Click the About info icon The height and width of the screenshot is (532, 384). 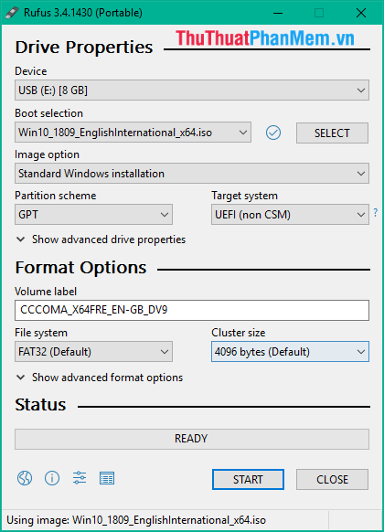[x=52, y=478]
